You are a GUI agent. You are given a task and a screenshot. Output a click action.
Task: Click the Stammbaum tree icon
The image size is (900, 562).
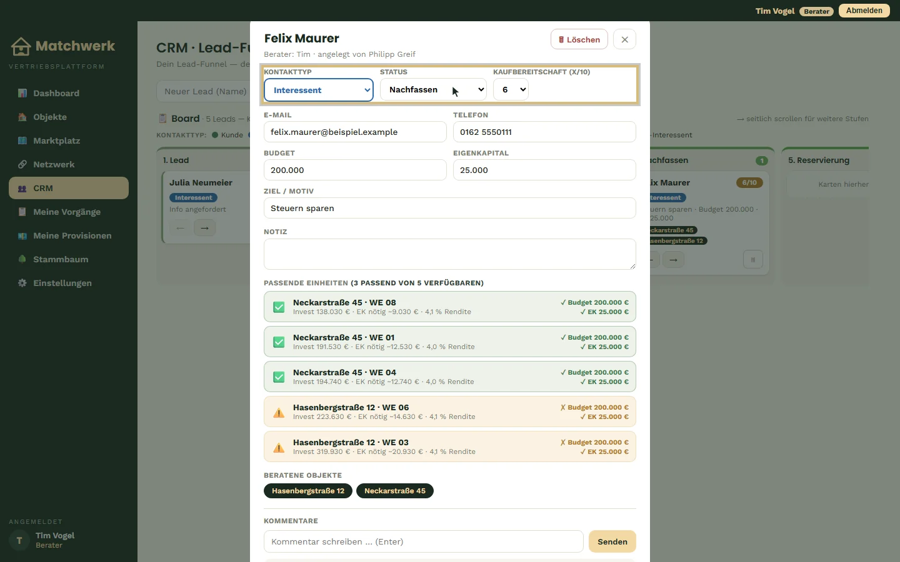[x=22, y=259]
